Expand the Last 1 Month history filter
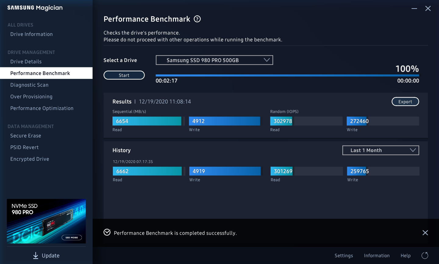This screenshot has width=439, height=264. (381, 150)
